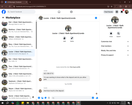Open the apps grid menu icon
The height and width of the screenshot is (105, 132).
point(117,12)
